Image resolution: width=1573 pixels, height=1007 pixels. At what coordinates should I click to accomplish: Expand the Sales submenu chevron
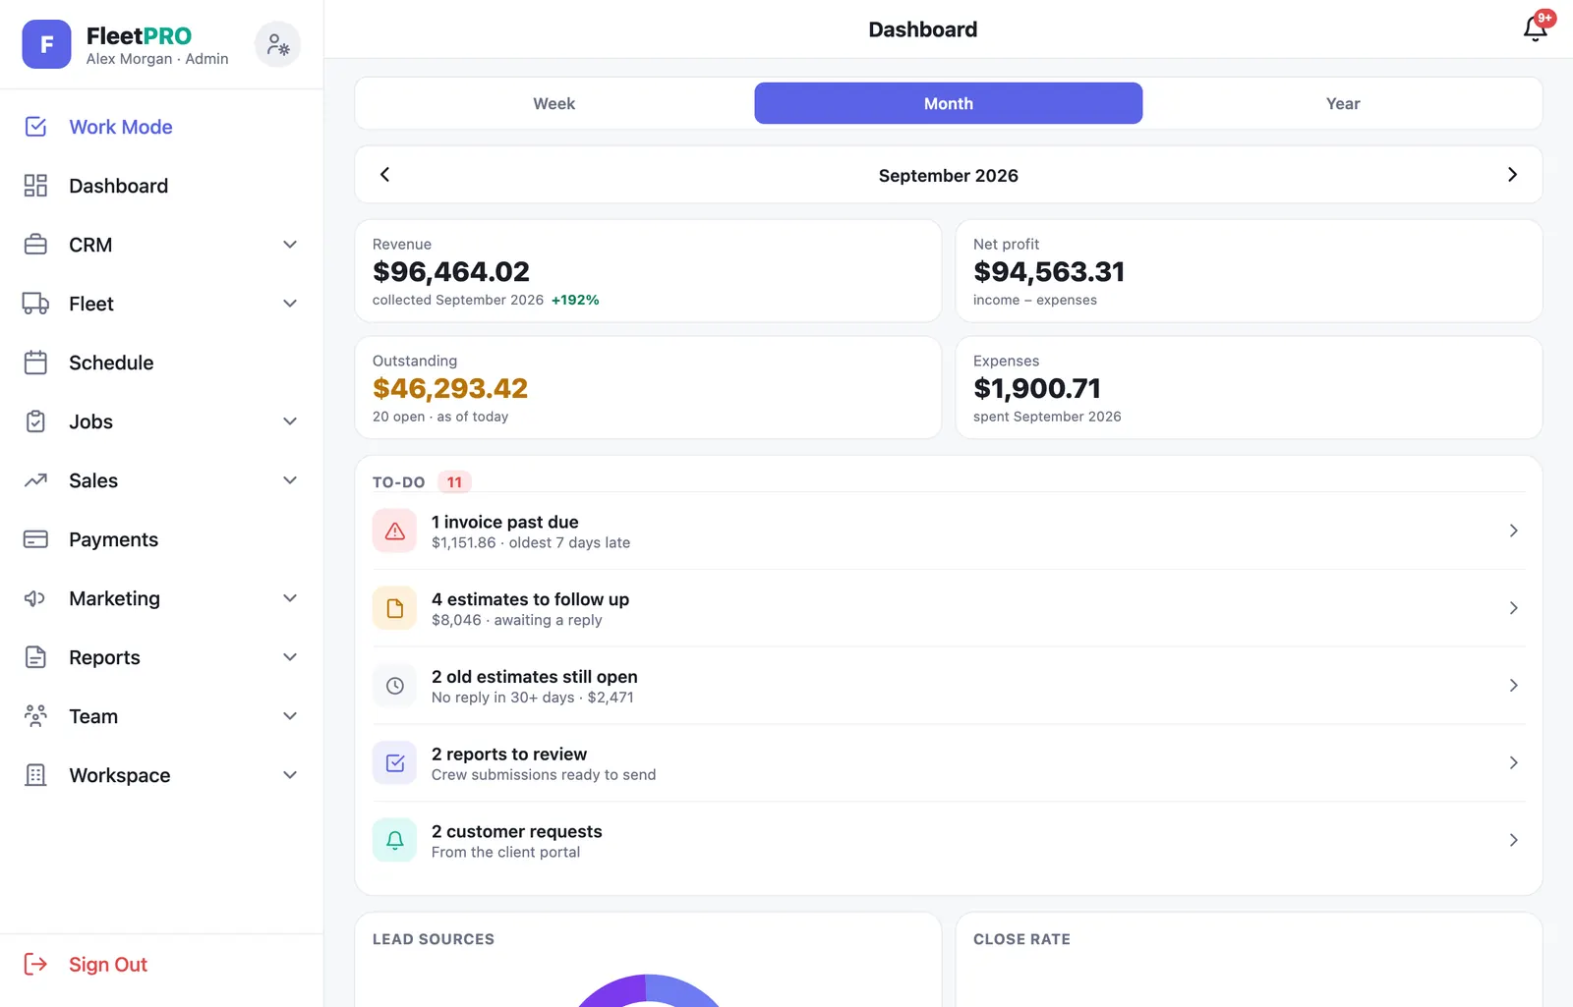290,480
